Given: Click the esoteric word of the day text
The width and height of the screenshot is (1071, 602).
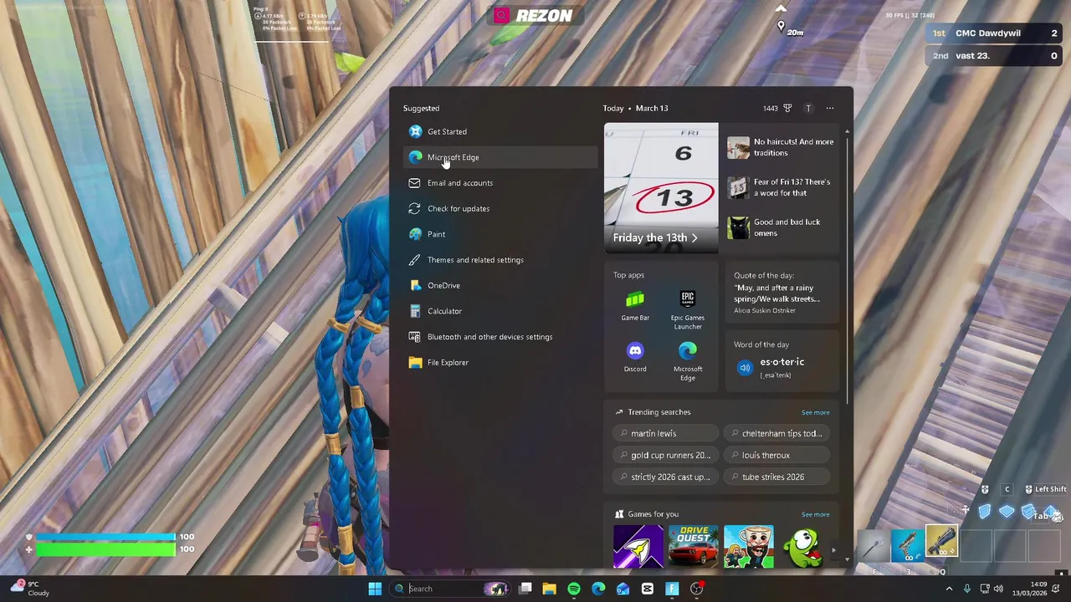Looking at the screenshot, I should (x=782, y=362).
